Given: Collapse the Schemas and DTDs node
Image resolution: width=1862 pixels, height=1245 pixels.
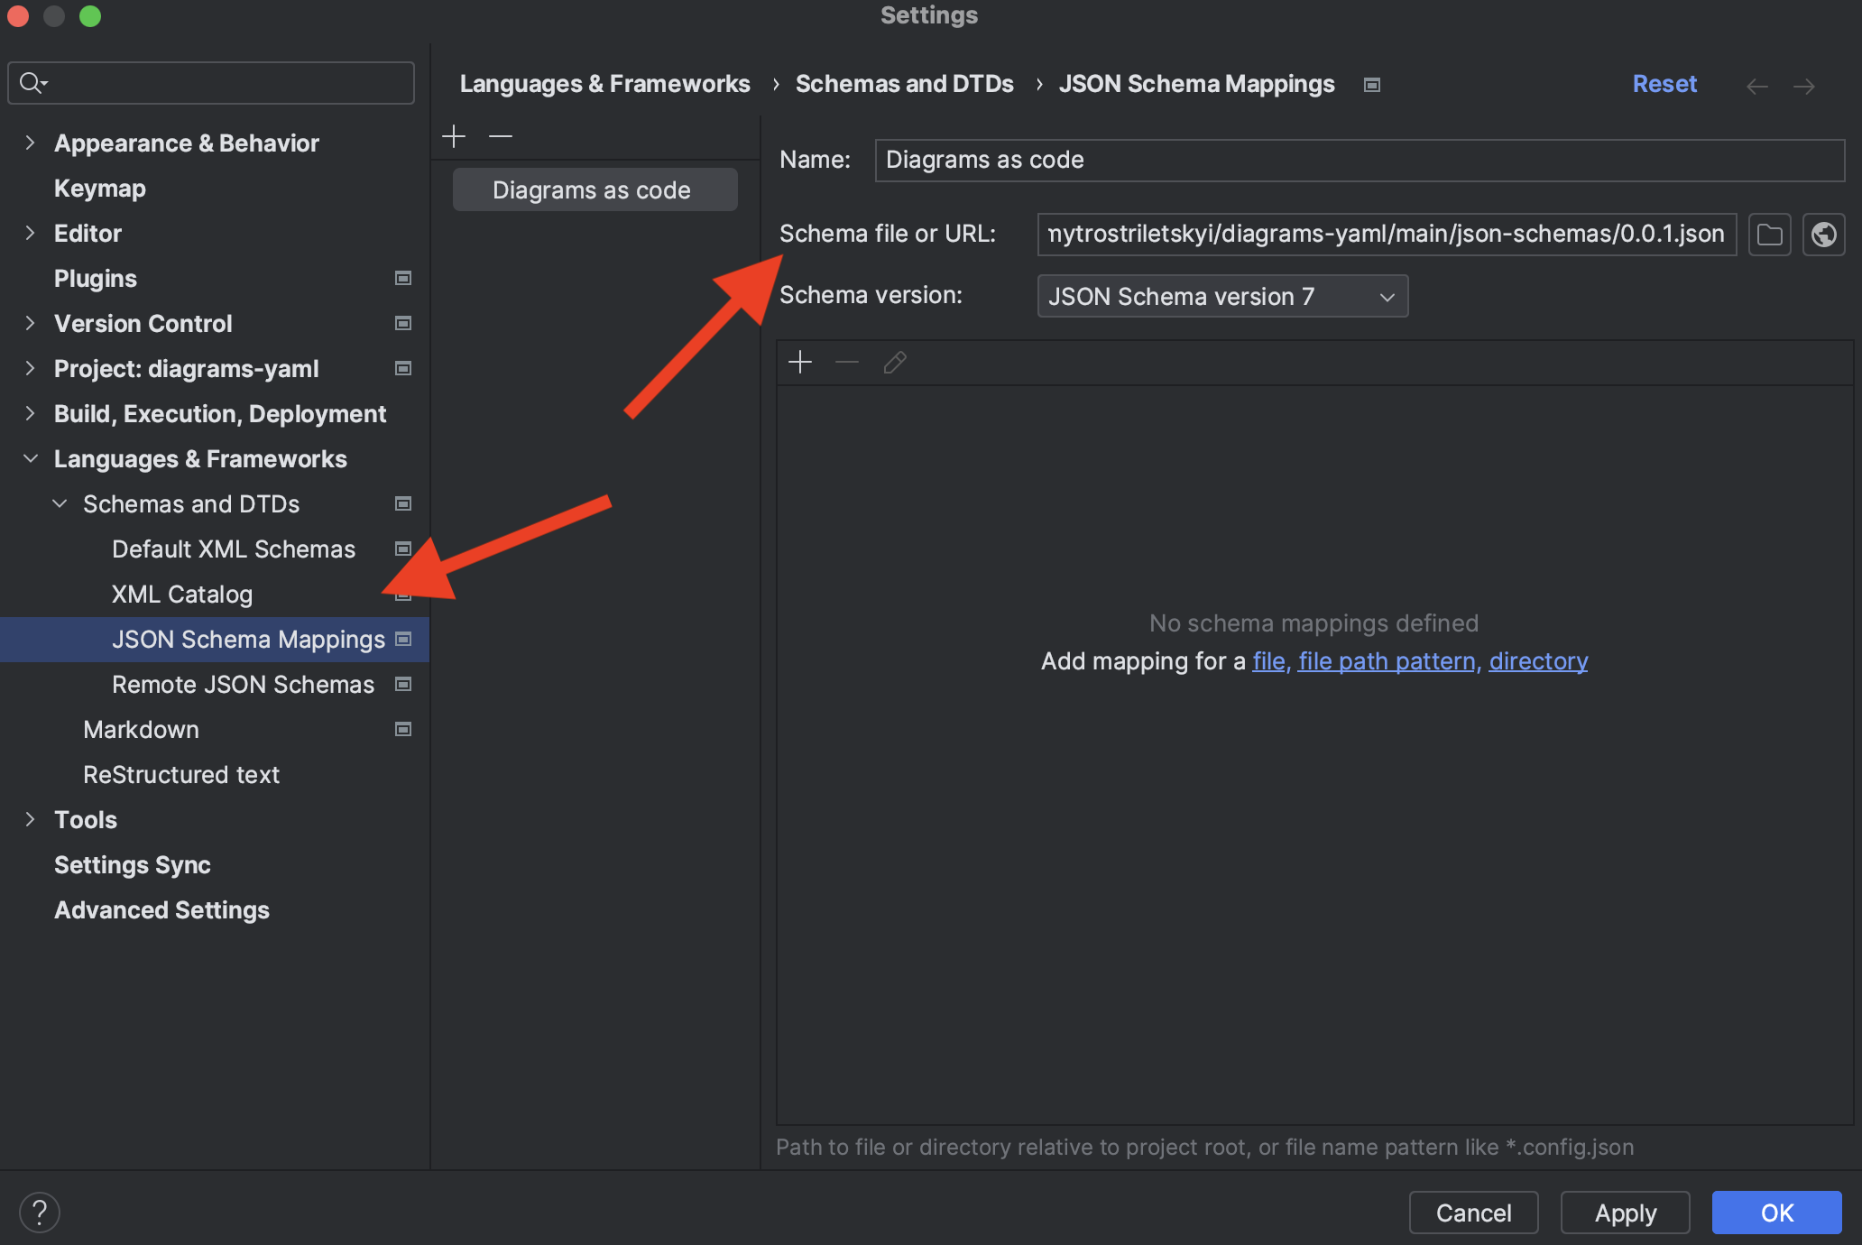Looking at the screenshot, I should click(x=60, y=503).
